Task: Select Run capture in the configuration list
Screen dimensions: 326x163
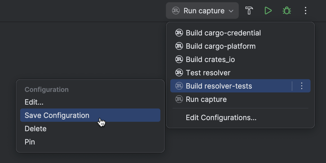Action: coord(206,99)
